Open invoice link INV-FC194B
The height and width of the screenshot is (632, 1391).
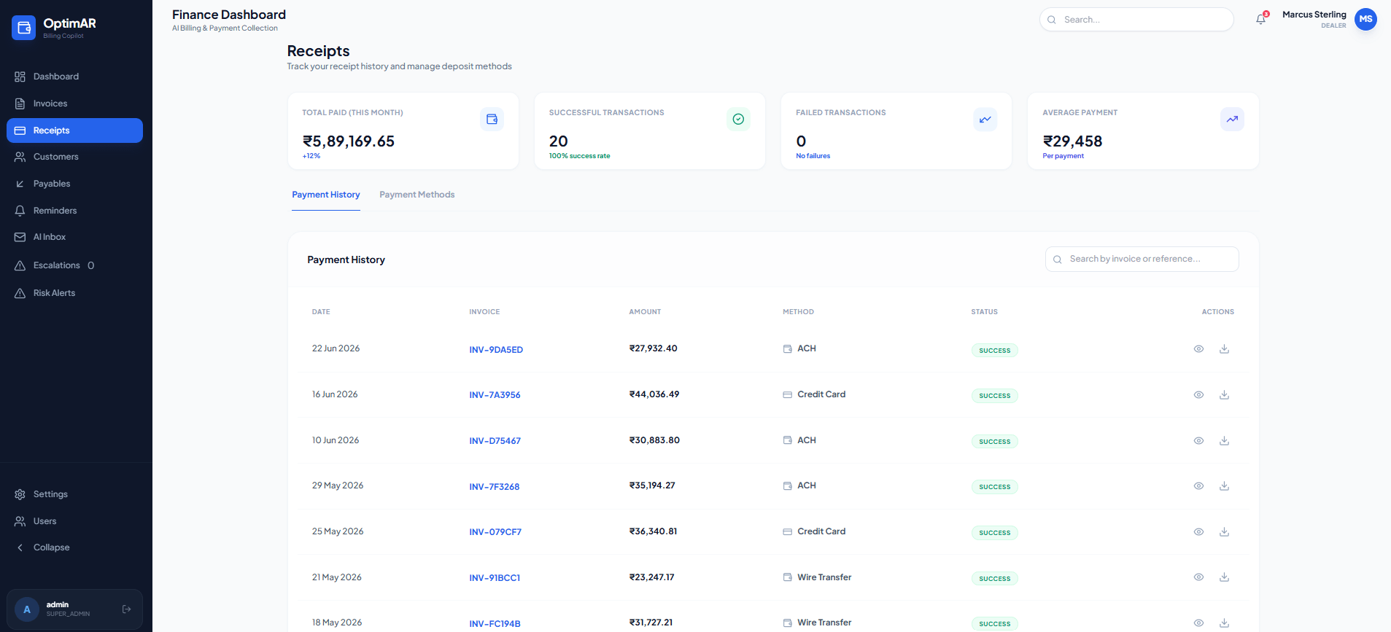click(495, 624)
